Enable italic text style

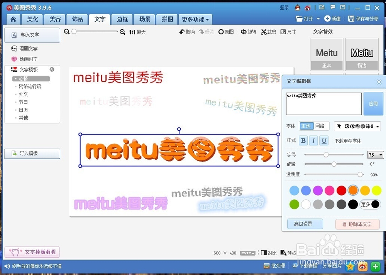tap(313, 141)
